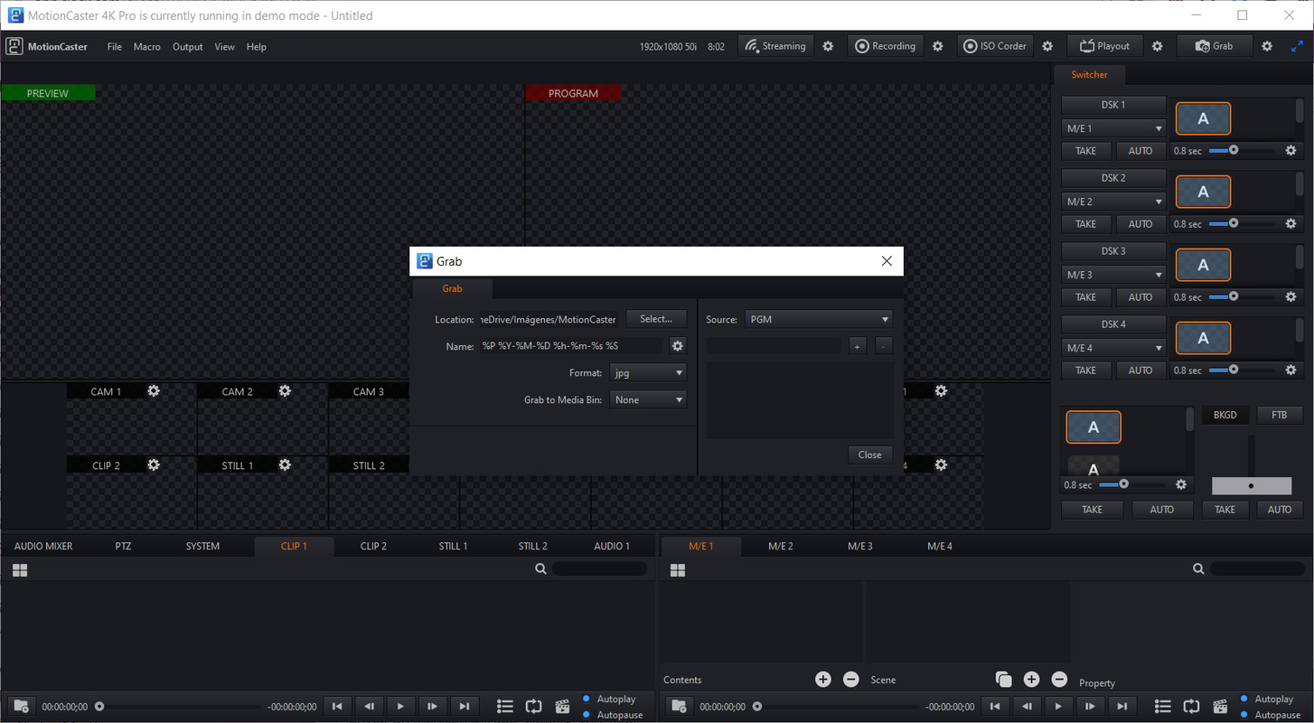The width and height of the screenshot is (1314, 723).
Task: Open DSK 3 transition settings gear
Action: point(1291,297)
